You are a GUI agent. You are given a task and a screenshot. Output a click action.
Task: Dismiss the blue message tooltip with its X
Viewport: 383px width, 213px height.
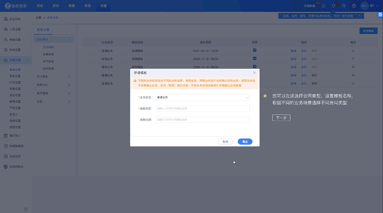pos(360,16)
